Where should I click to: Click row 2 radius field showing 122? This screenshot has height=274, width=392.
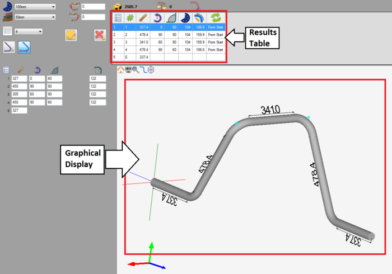pyautogui.click(x=97, y=86)
